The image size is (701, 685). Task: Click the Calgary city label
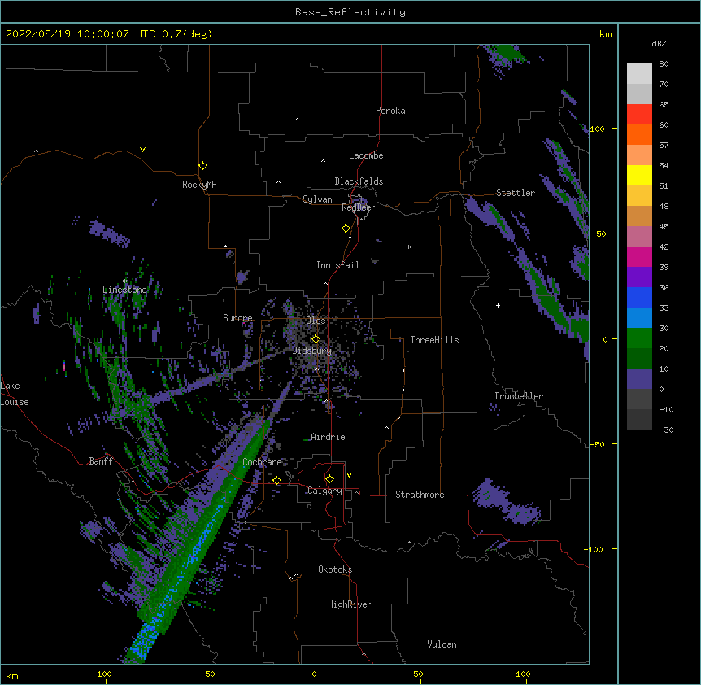[x=324, y=491]
